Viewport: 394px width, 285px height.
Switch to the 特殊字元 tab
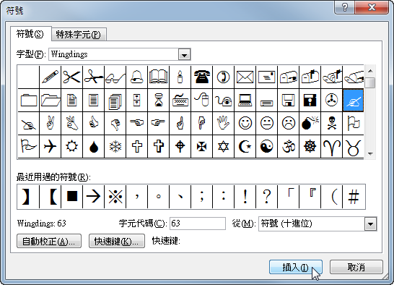tap(79, 35)
